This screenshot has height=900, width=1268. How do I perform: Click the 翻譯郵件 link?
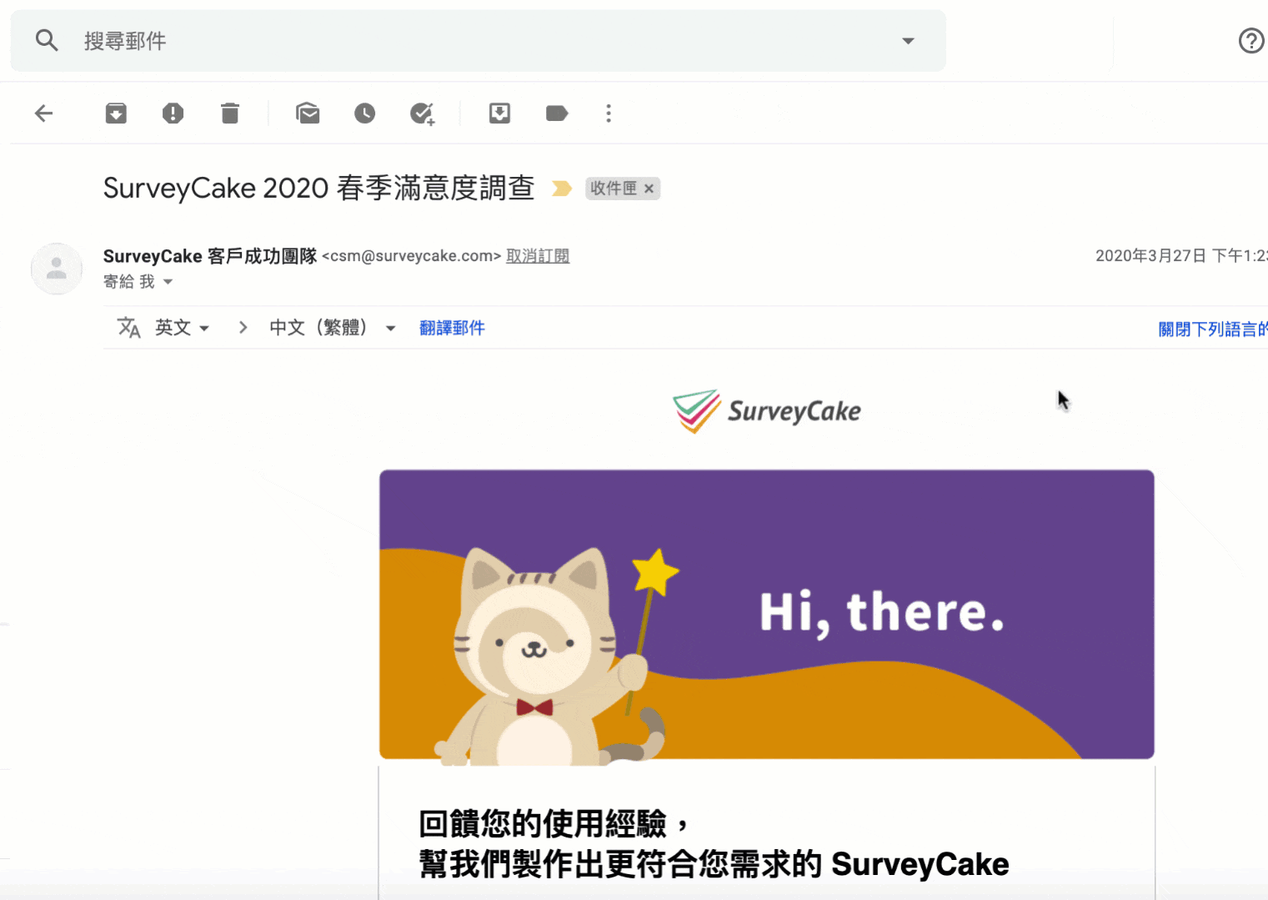point(452,328)
